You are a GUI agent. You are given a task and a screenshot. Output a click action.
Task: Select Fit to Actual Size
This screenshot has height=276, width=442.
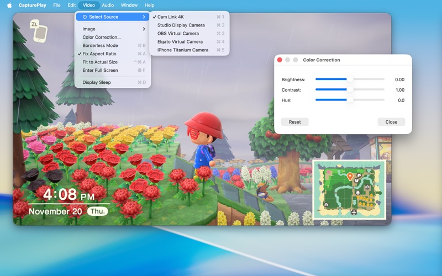(x=113, y=62)
